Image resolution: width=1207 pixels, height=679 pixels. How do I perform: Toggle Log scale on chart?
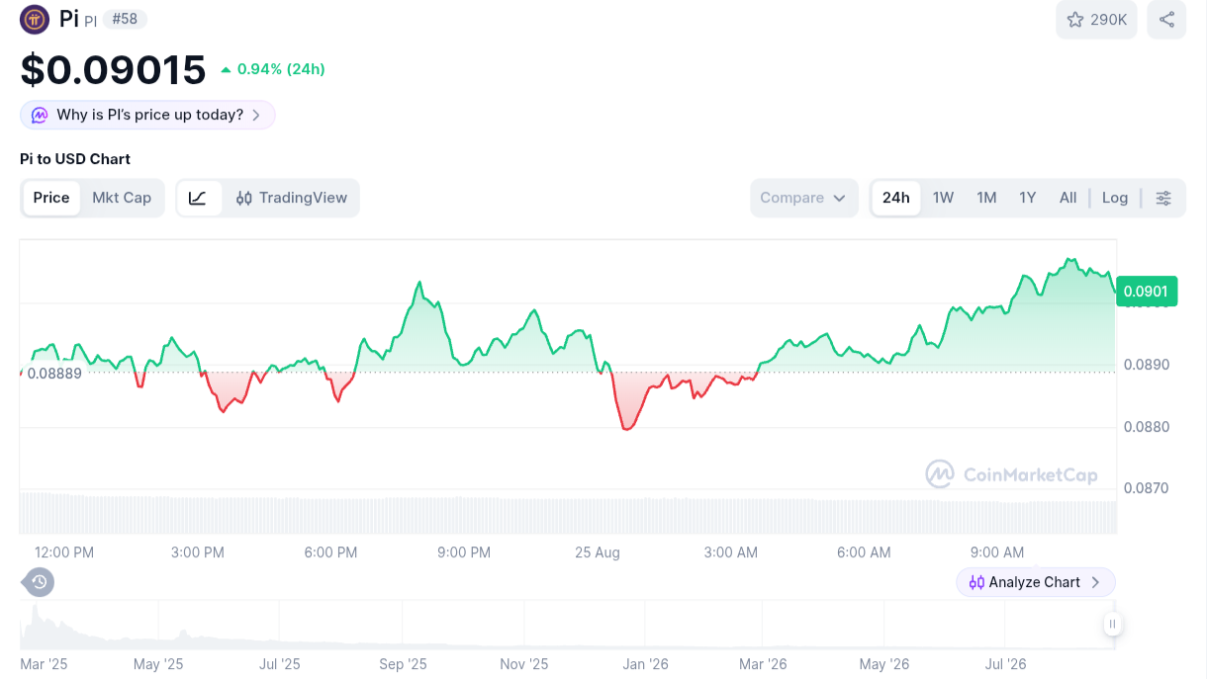[x=1115, y=198]
